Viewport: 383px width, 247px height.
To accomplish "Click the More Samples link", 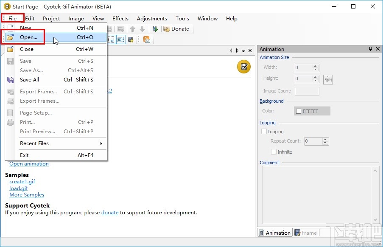I will point(27,195).
